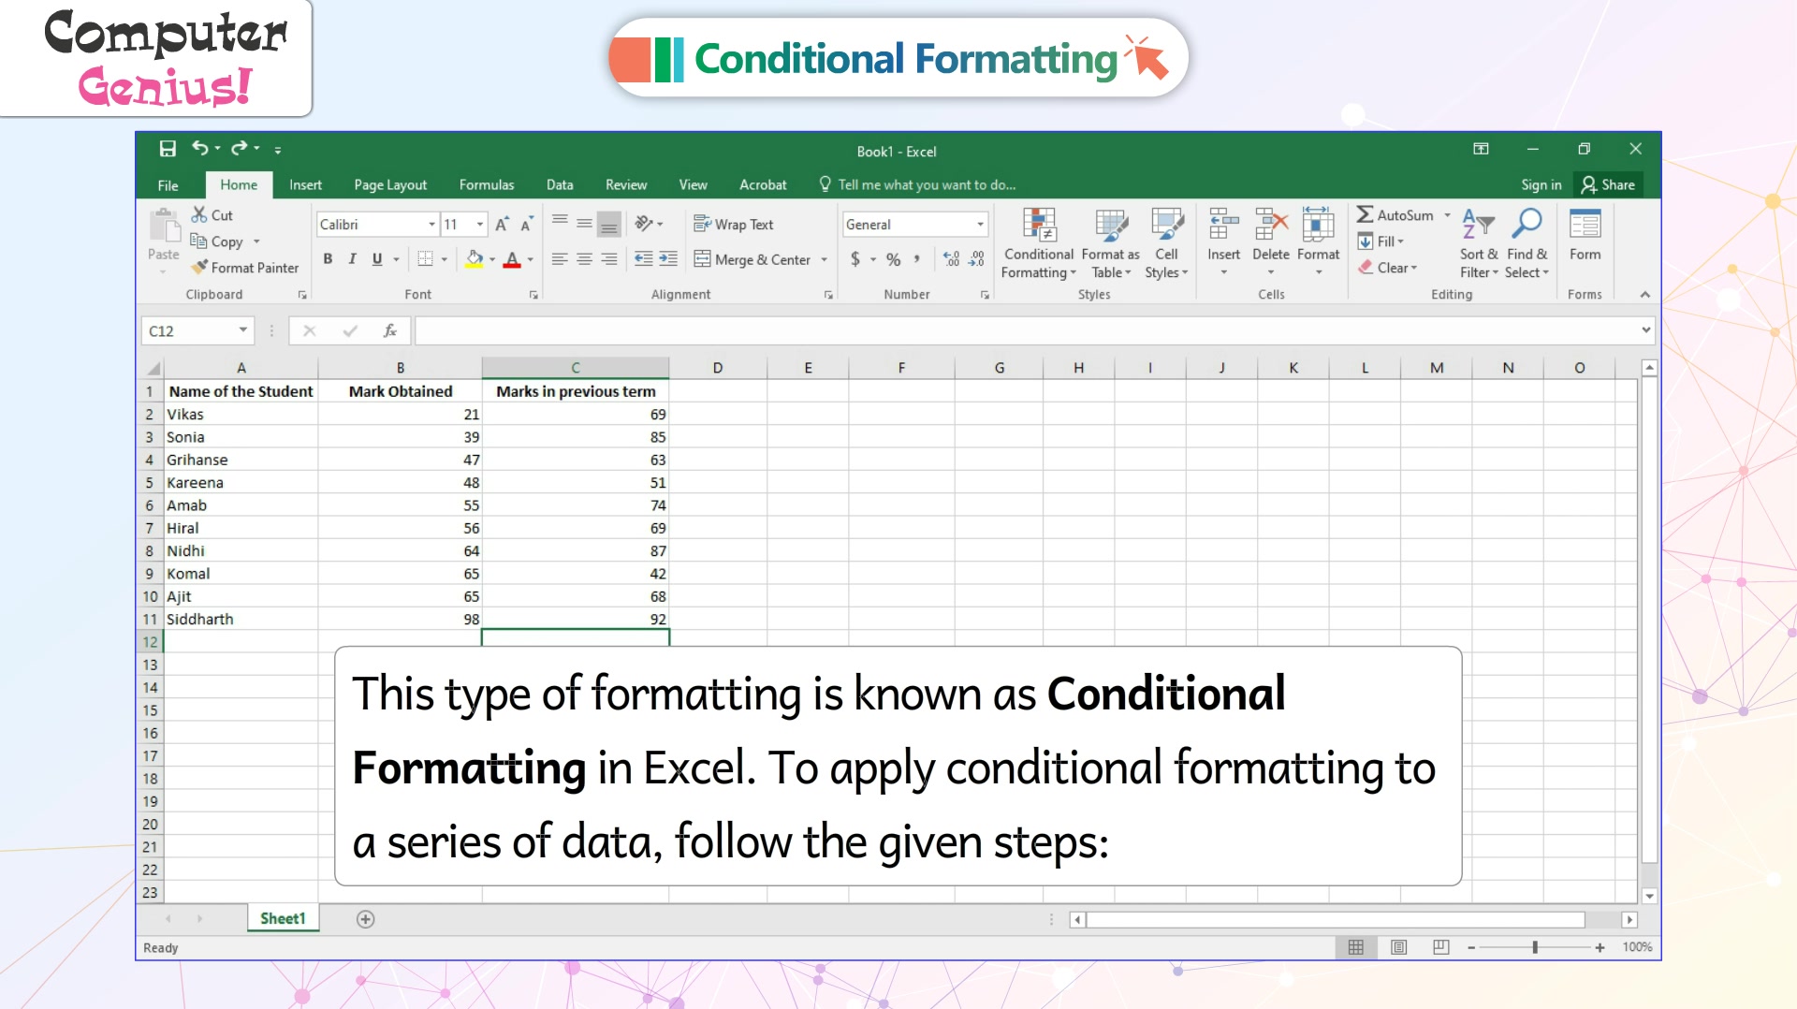Image resolution: width=1797 pixels, height=1009 pixels.
Task: Switch to the Page Layout tab
Action: 390,185
